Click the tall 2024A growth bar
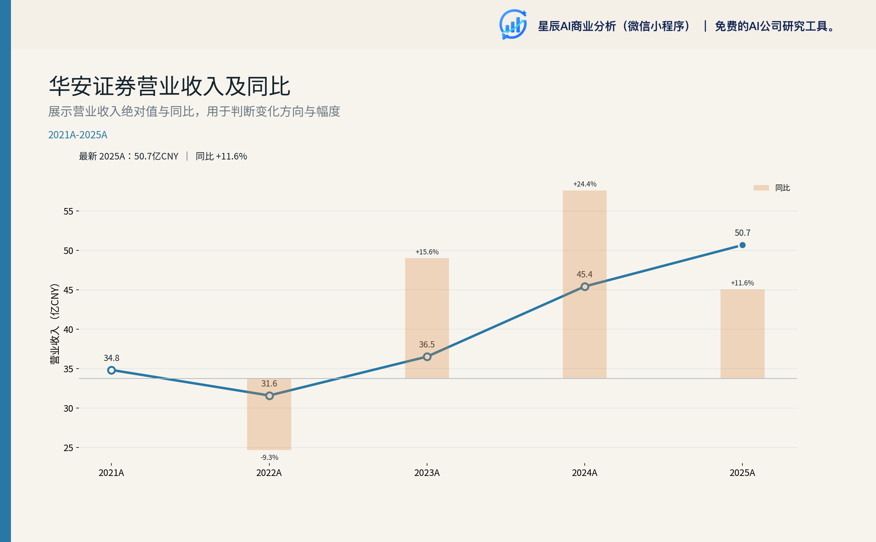The width and height of the screenshot is (876, 542). (x=585, y=284)
